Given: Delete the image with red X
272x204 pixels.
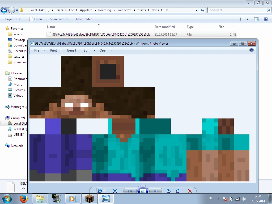Looking at the screenshot, I should coord(190,191).
